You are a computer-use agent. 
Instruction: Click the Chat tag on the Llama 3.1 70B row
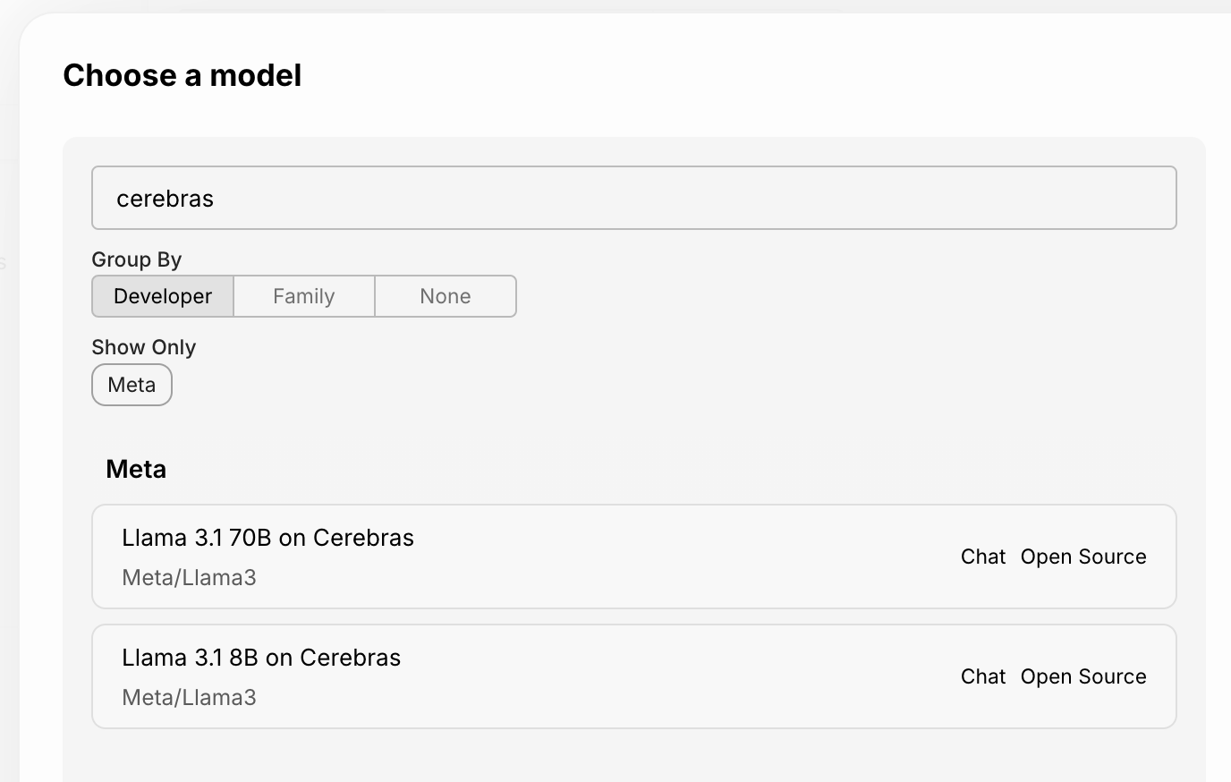[x=983, y=557]
